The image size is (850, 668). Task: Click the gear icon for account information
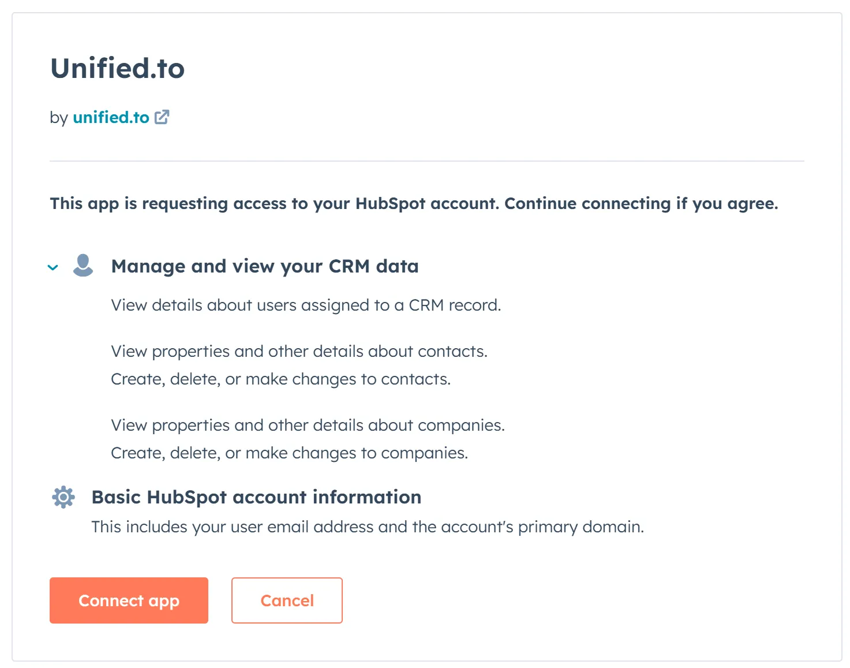pyautogui.click(x=63, y=497)
